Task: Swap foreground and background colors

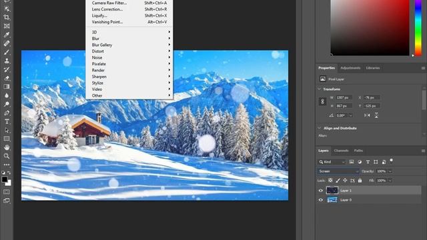Action: coord(9,173)
